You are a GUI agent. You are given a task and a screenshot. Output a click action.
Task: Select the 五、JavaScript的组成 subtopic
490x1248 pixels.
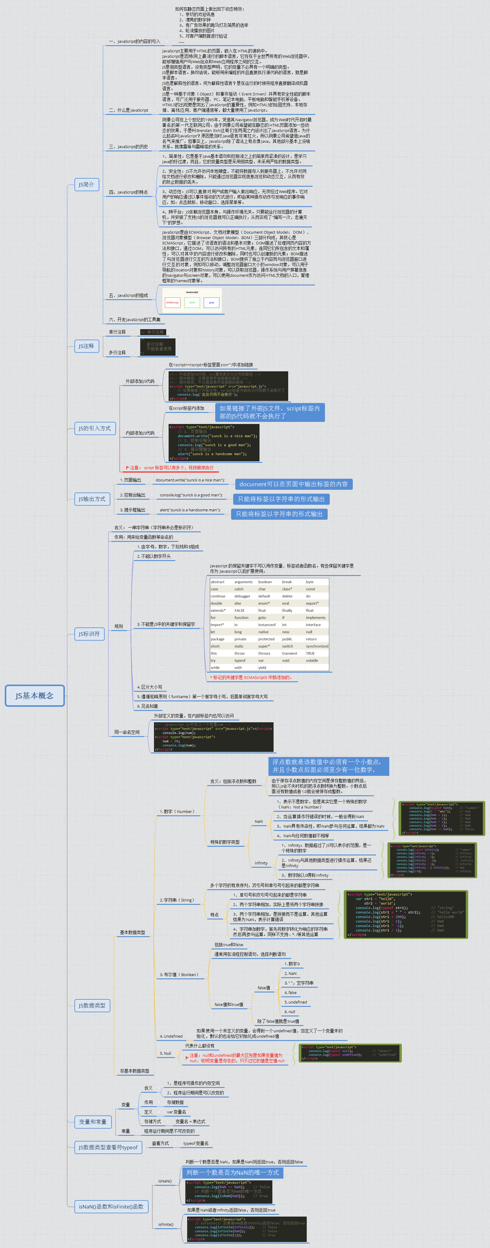[x=128, y=296]
